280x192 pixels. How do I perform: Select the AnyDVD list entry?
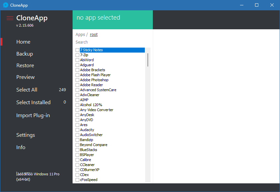tap(87, 120)
